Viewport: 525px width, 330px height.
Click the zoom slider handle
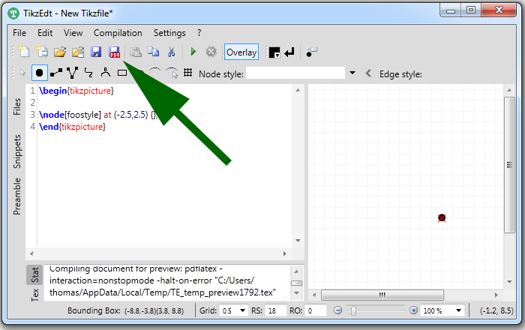click(353, 311)
